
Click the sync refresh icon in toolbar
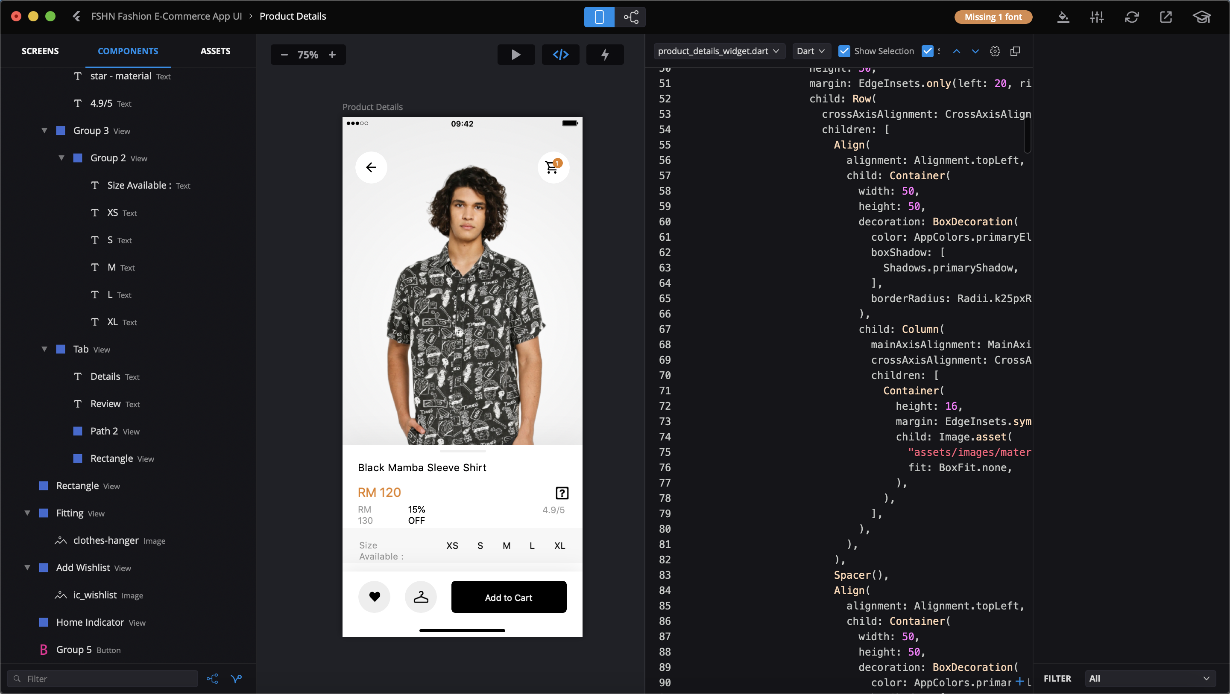(1131, 17)
